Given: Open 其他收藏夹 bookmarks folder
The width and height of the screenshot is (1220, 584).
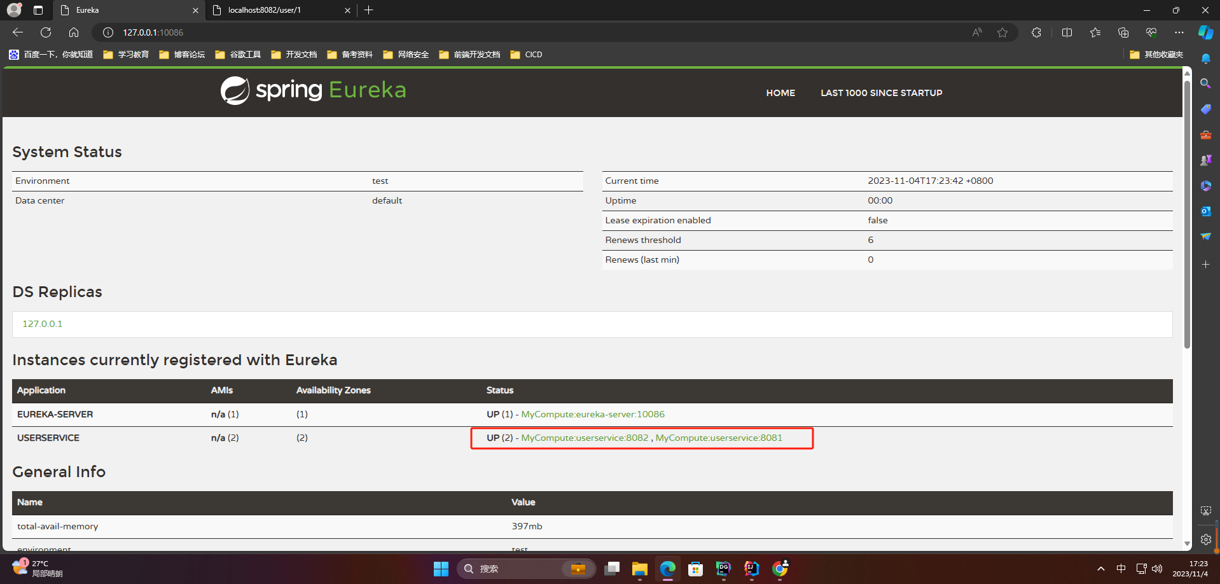Looking at the screenshot, I should 1156,55.
